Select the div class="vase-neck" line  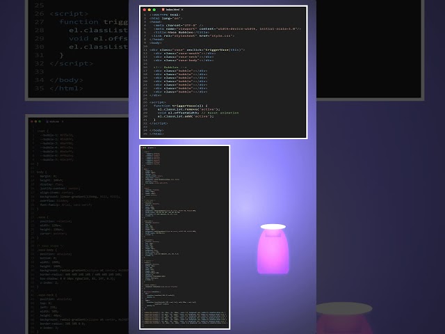(184, 57)
